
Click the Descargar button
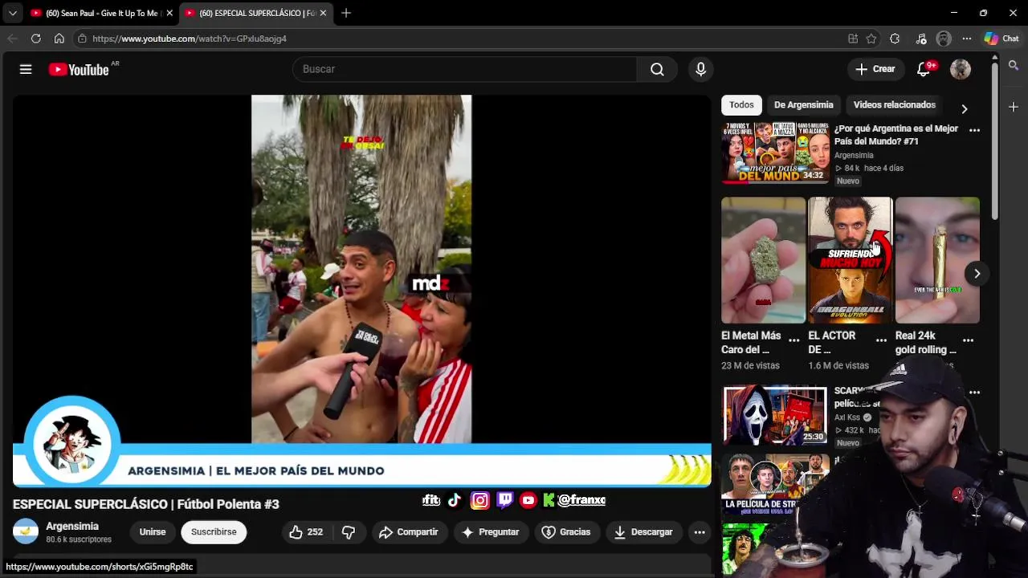(643, 532)
